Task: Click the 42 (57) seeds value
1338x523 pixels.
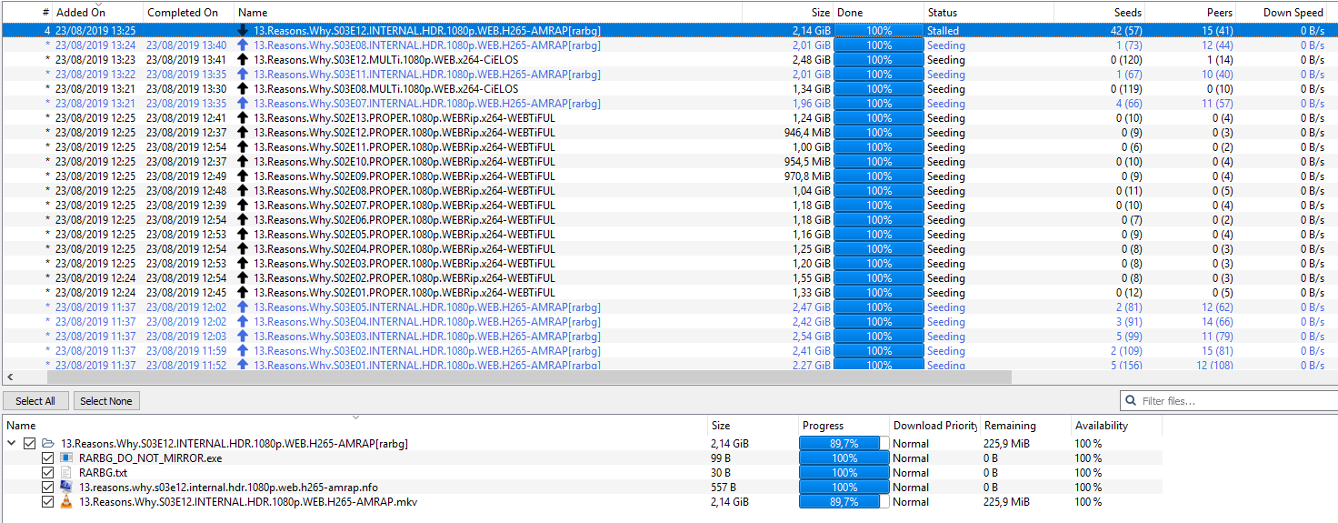Action: (x=1126, y=30)
